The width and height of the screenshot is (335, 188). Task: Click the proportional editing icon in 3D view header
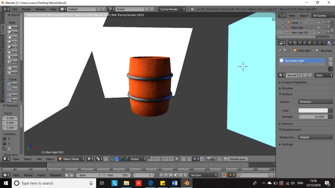click(183, 159)
